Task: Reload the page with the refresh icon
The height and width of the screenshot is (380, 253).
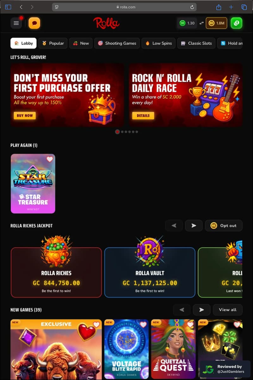Action: (192, 7)
